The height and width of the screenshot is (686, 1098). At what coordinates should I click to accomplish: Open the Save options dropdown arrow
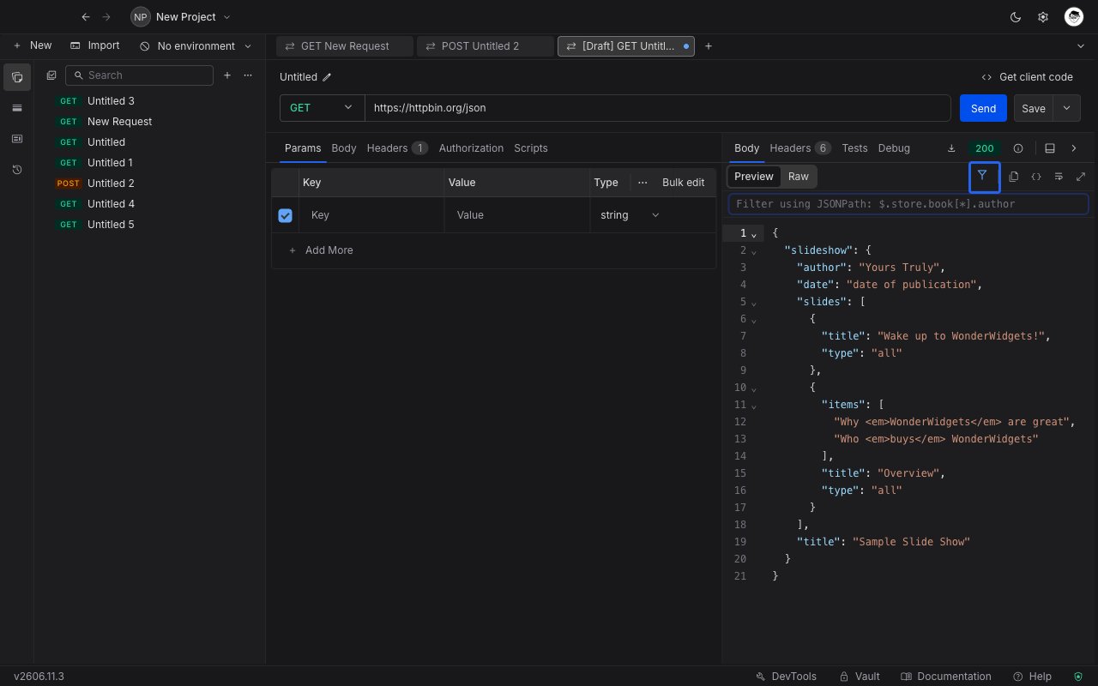point(1066,108)
